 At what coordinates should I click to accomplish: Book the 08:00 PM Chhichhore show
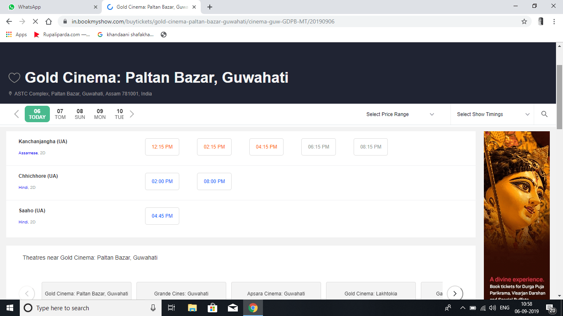coord(214,181)
